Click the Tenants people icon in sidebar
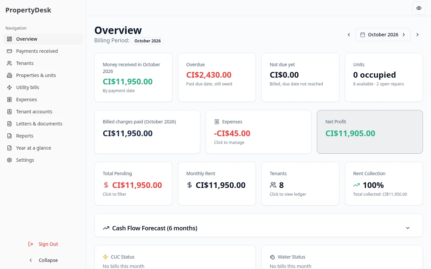This screenshot has width=431, height=269. pyautogui.click(x=9, y=63)
